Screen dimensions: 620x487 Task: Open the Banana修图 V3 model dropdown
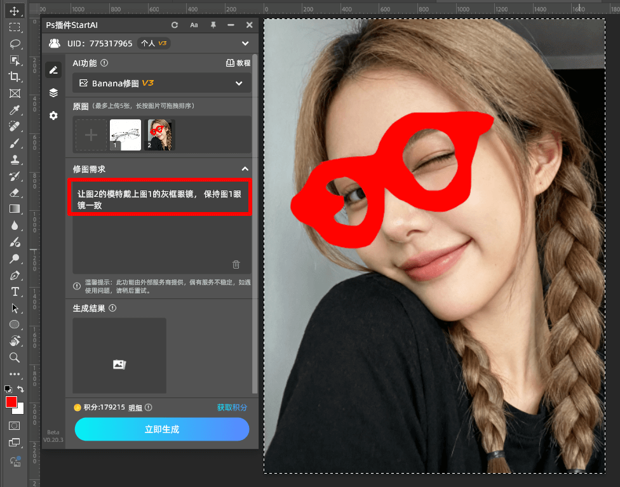tap(239, 83)
